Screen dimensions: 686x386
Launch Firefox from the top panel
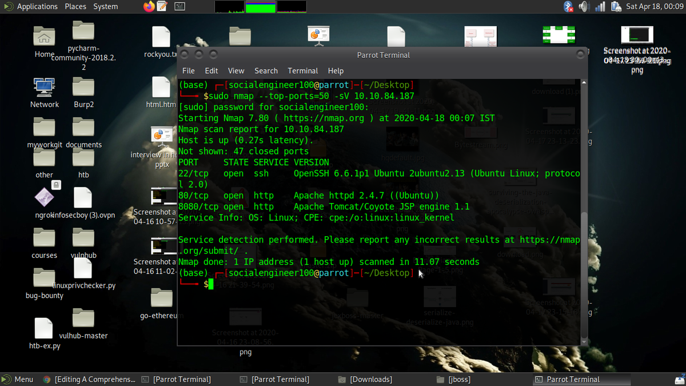[x=149, y=6]
